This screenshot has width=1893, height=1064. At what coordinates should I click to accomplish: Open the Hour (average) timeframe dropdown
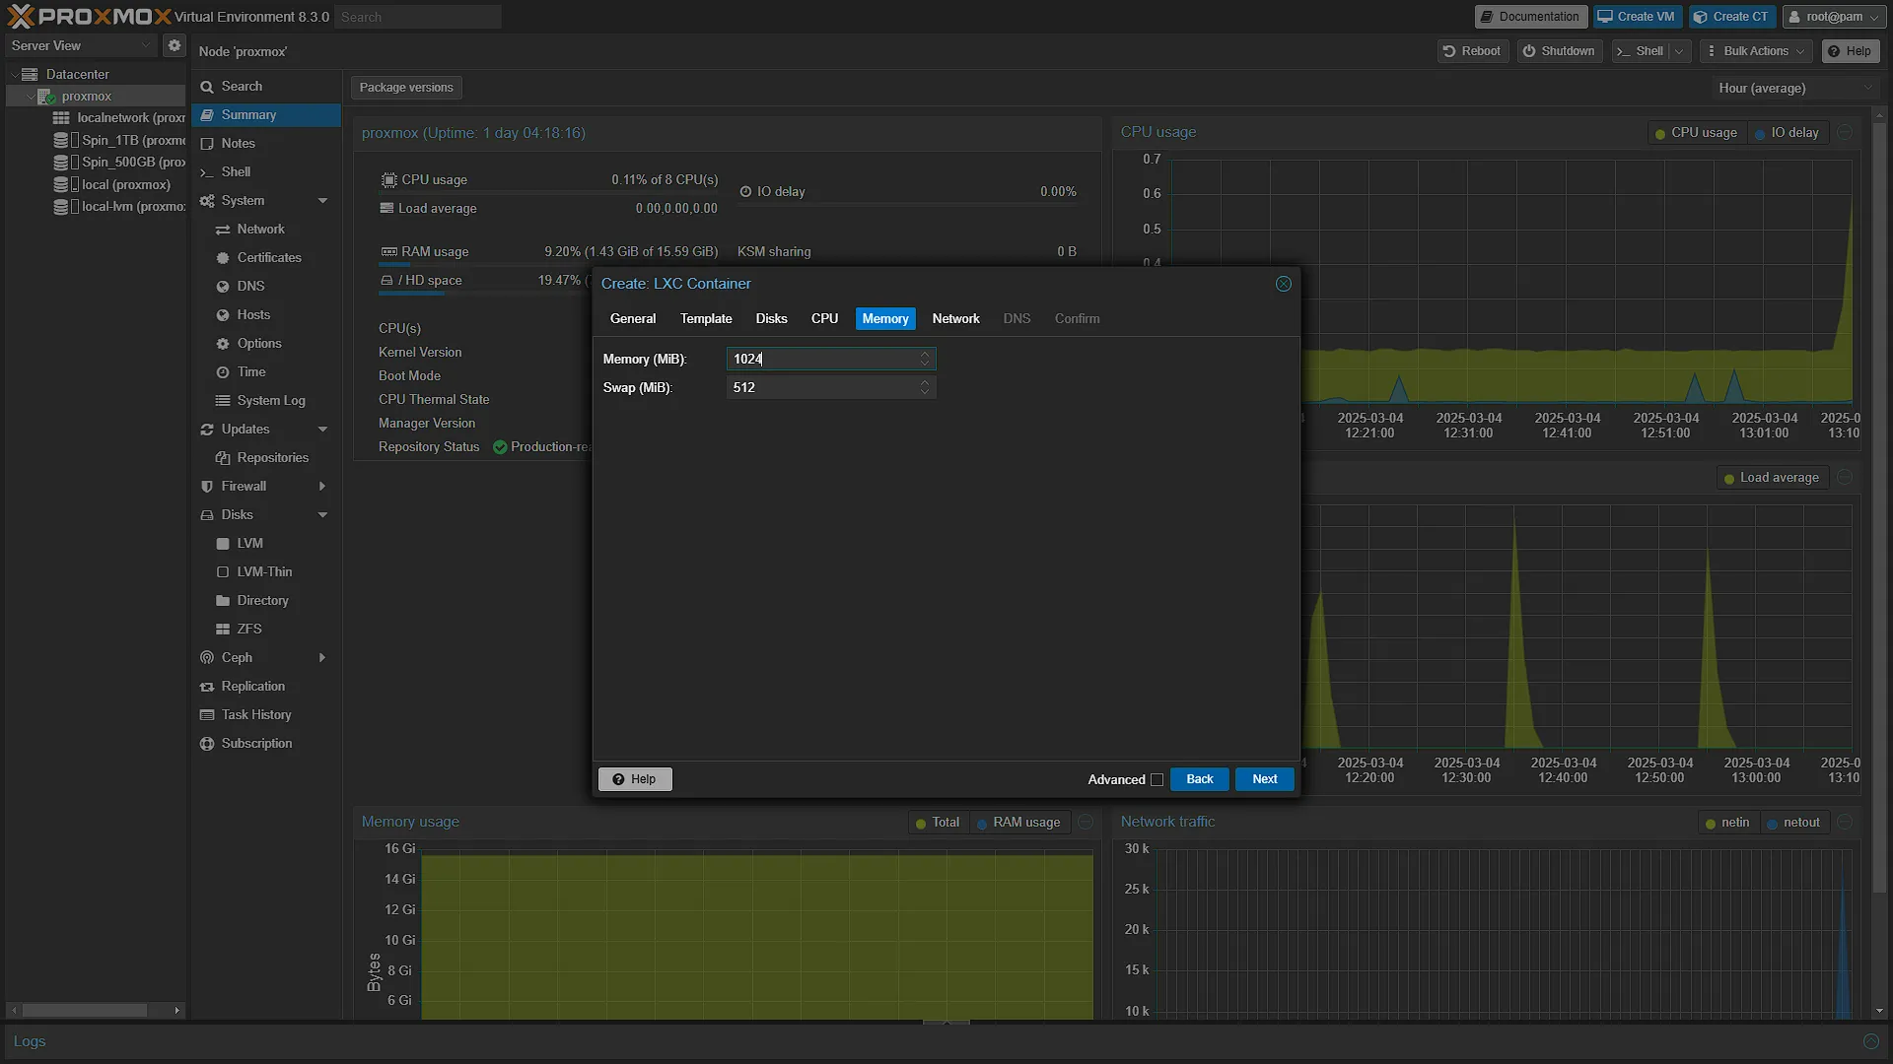(1794, 88)
